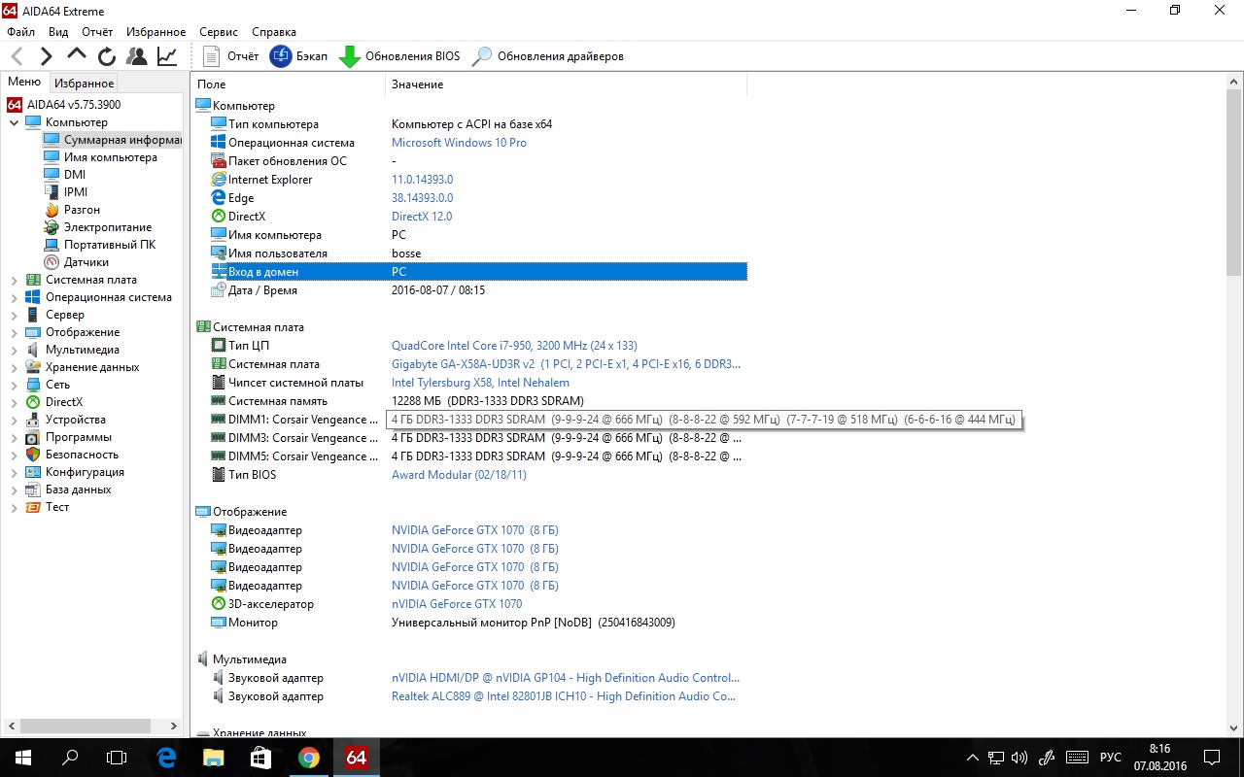The image size is (1244, 777).
Task: Go back with the left arrow toolbar icon
Action: tap(17, 56)
